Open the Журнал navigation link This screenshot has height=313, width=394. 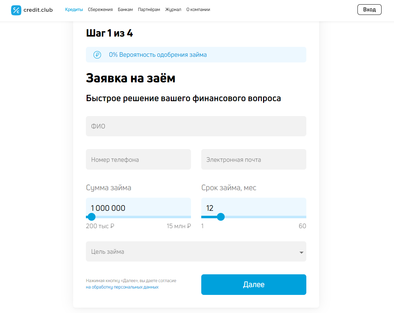coord(173,10)
